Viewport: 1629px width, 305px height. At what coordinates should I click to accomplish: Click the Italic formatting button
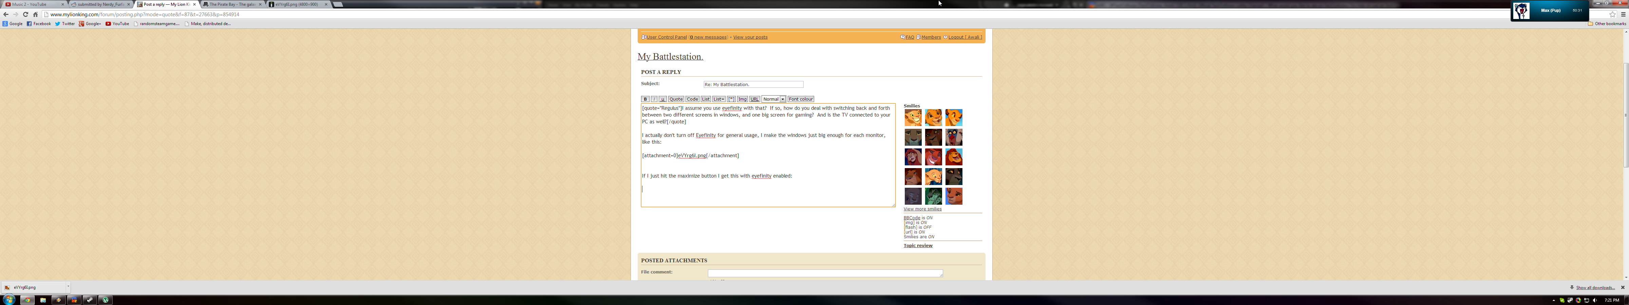pyautogui.click(x=654, y=99)
